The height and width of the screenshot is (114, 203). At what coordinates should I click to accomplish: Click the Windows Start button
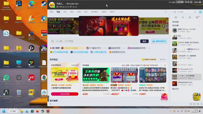(4, 111)
